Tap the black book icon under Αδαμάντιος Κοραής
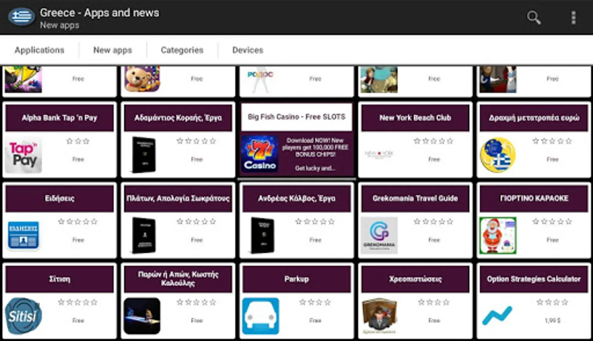Viewport: 593px width, 341px height. click(143, 155)
